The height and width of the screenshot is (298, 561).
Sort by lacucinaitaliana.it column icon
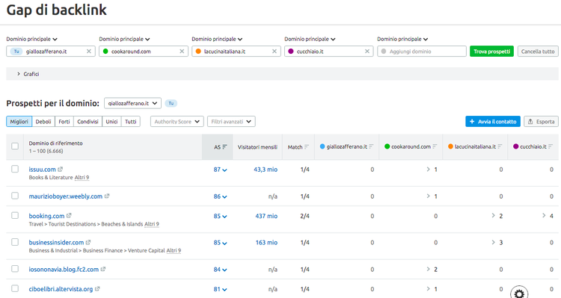500,146
